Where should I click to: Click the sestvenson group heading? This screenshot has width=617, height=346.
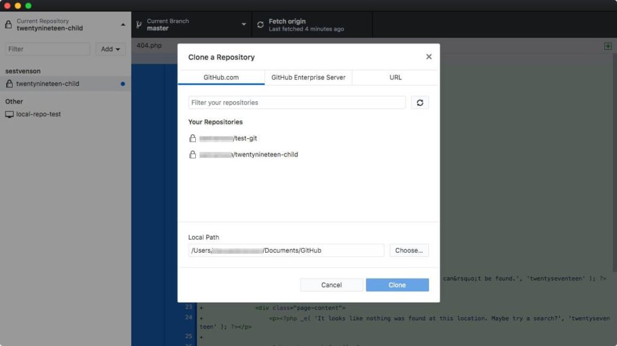[23, 71]
